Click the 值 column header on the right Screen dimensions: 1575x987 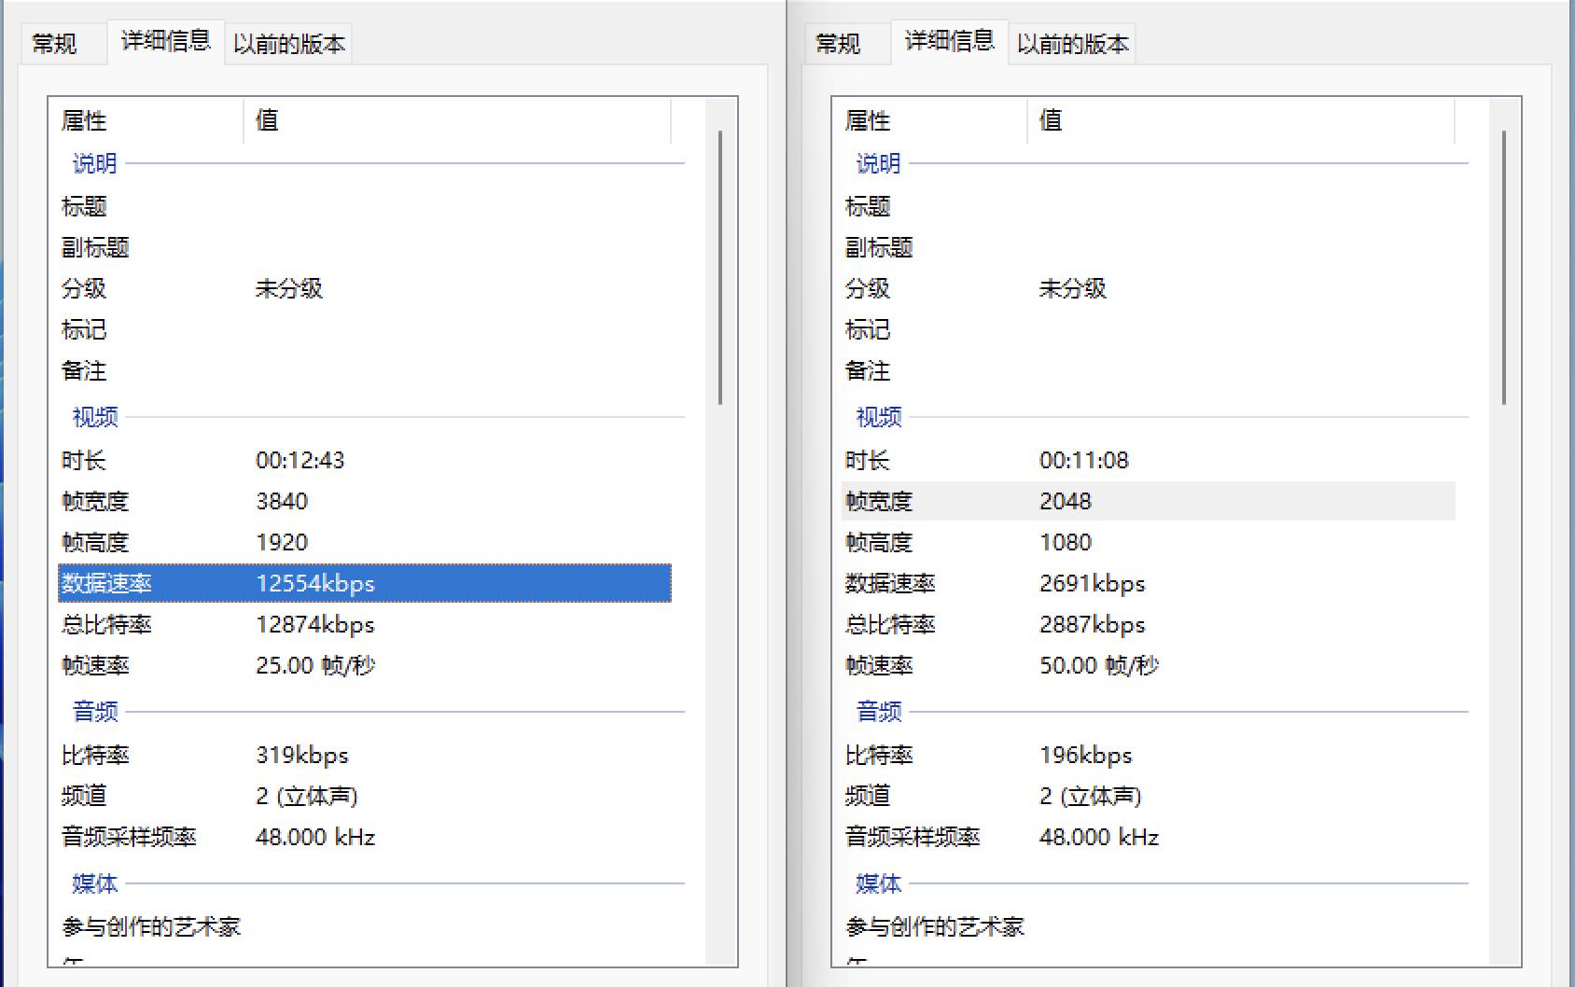[x=1051, y=120]
